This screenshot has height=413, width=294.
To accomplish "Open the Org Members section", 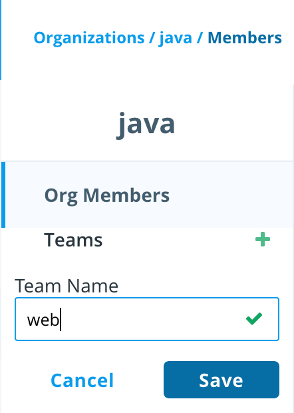I will click(x=107, y=195).
